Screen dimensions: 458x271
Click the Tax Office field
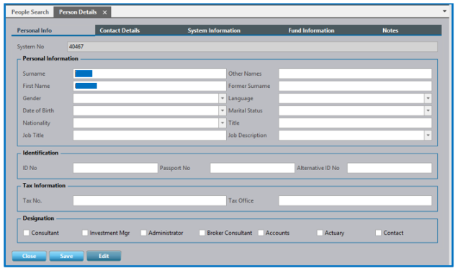[355, 200]
